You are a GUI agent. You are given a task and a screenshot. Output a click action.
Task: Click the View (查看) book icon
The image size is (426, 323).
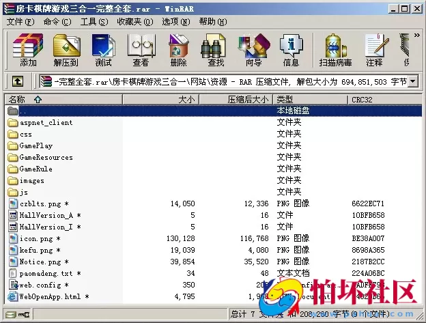click(x=141, y=45)
